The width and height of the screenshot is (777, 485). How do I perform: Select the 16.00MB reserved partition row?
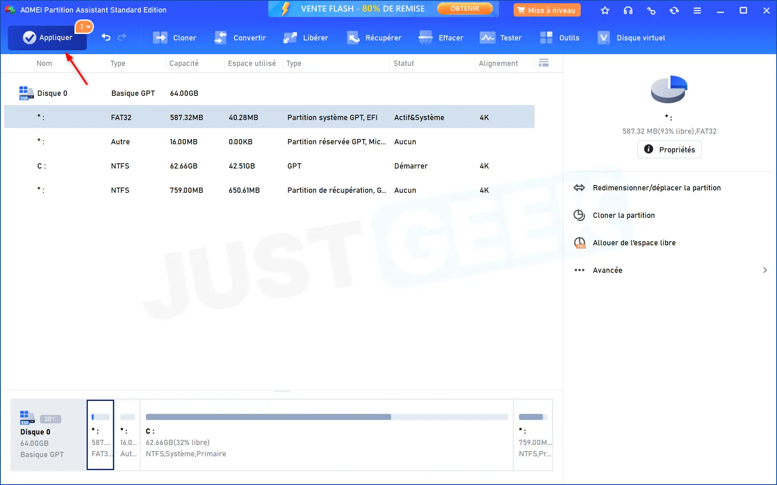tap(269, 141)
